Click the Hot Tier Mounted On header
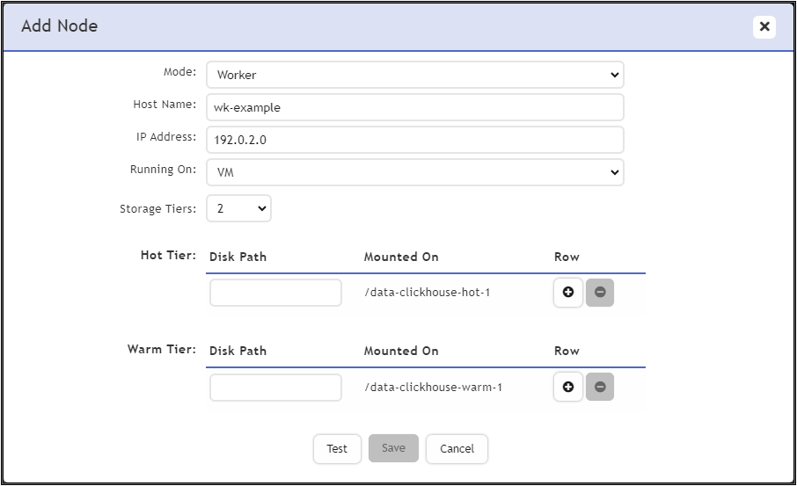Viewport: 797px width, 486px height. 401,257
